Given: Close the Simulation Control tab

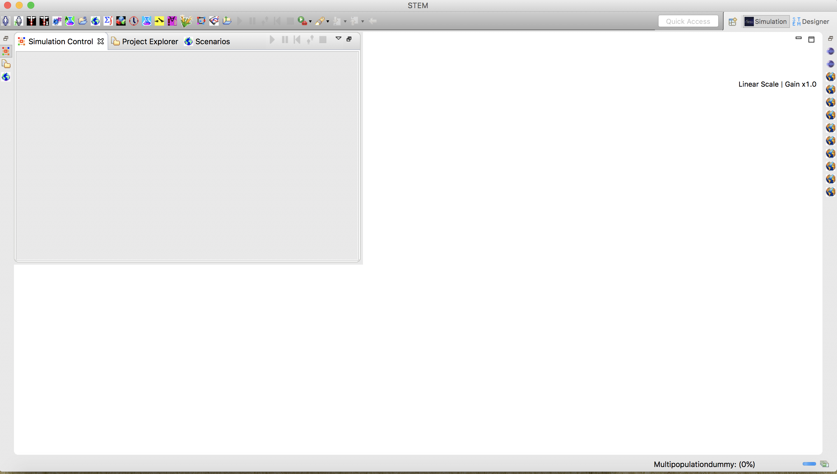Looking at the screenshot, I should coord(101,41).
